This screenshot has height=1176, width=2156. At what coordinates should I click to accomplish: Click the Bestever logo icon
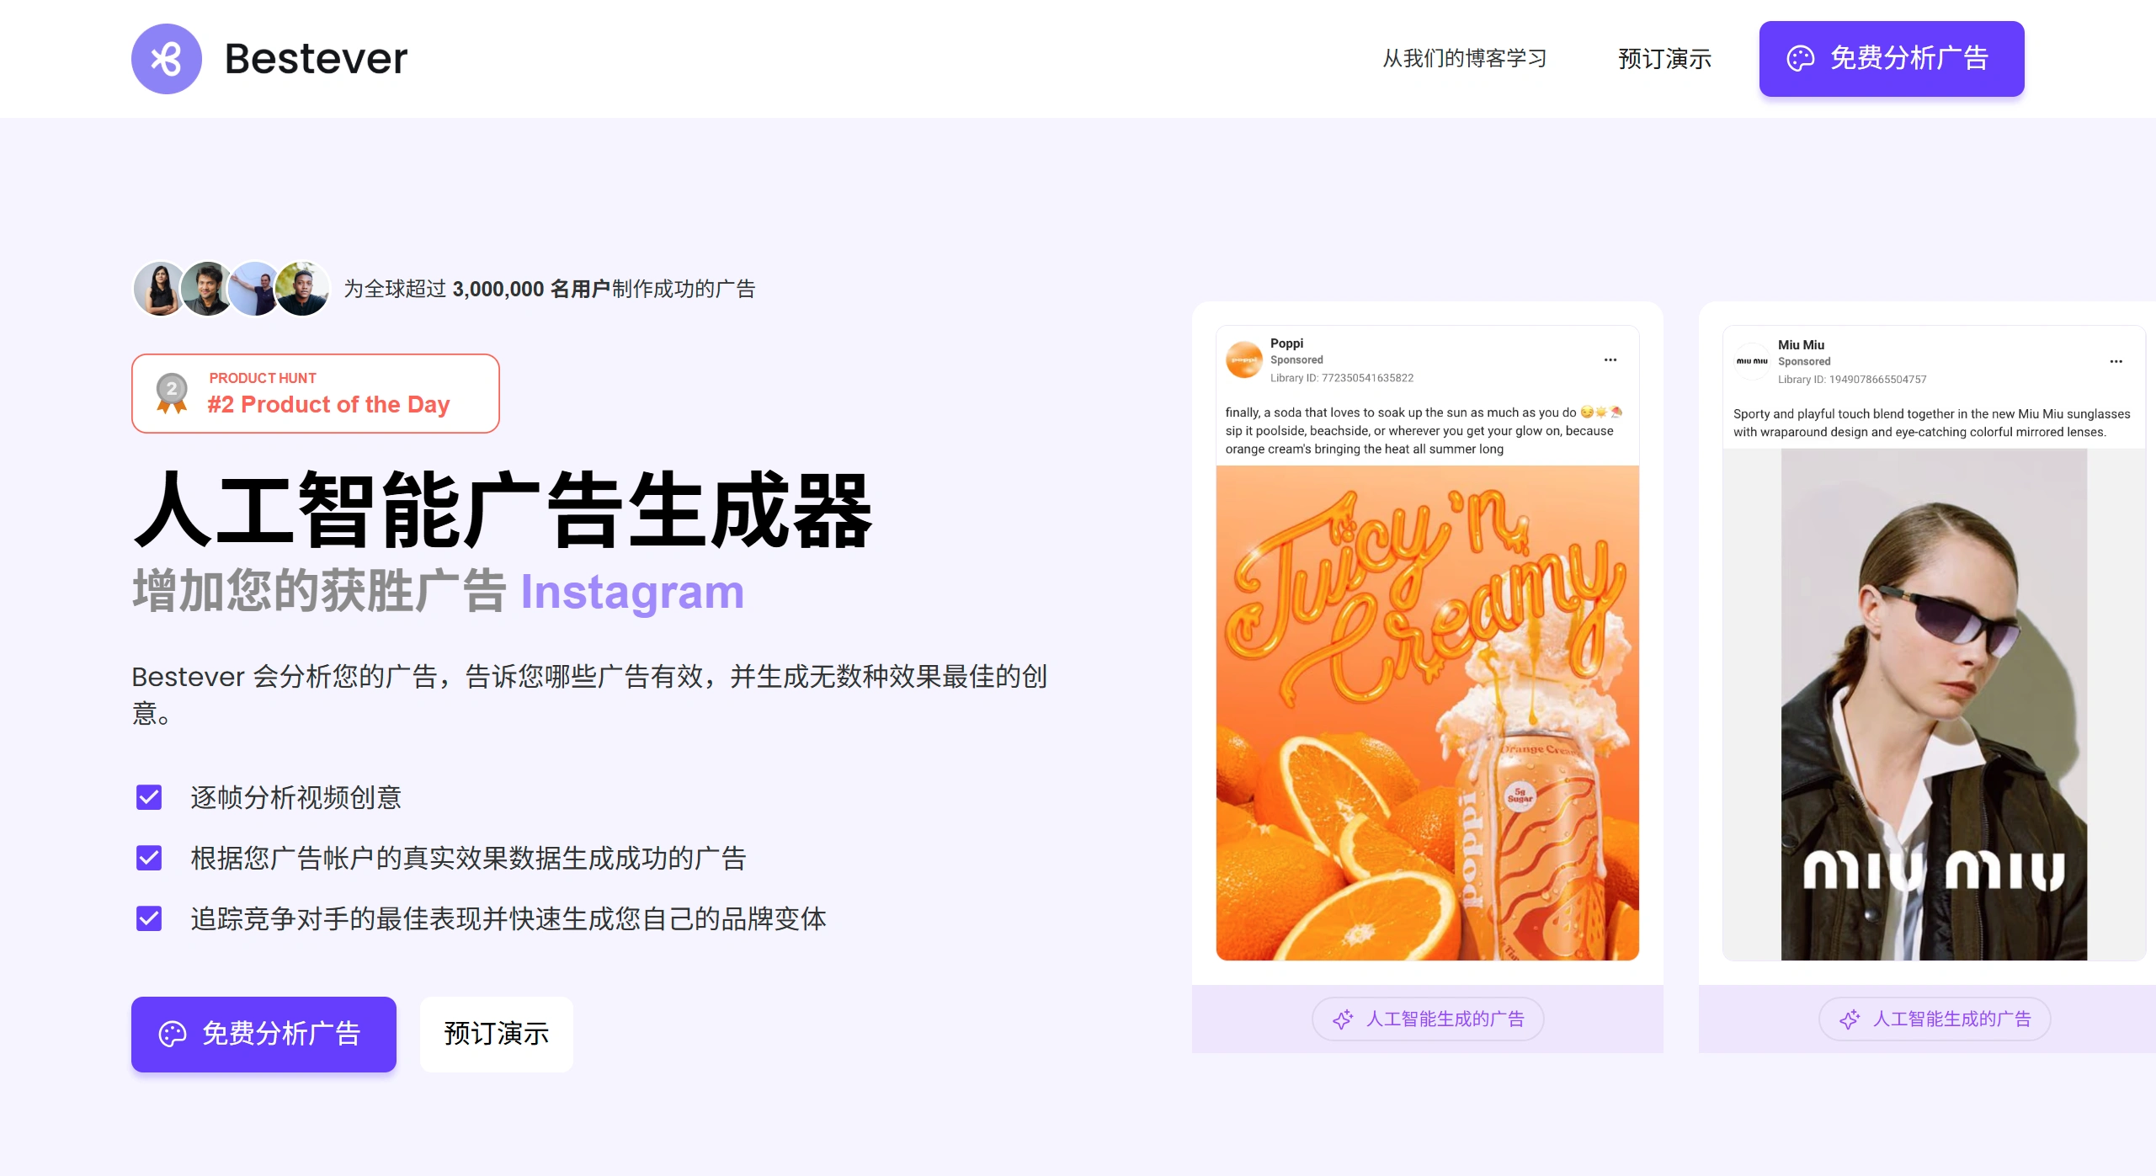click(166, 58)
